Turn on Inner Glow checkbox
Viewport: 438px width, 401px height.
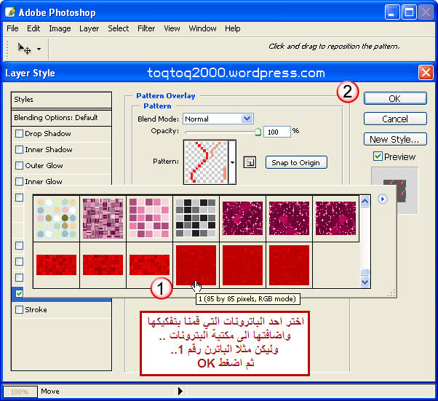pyautogui.click(x=20, y=182)
